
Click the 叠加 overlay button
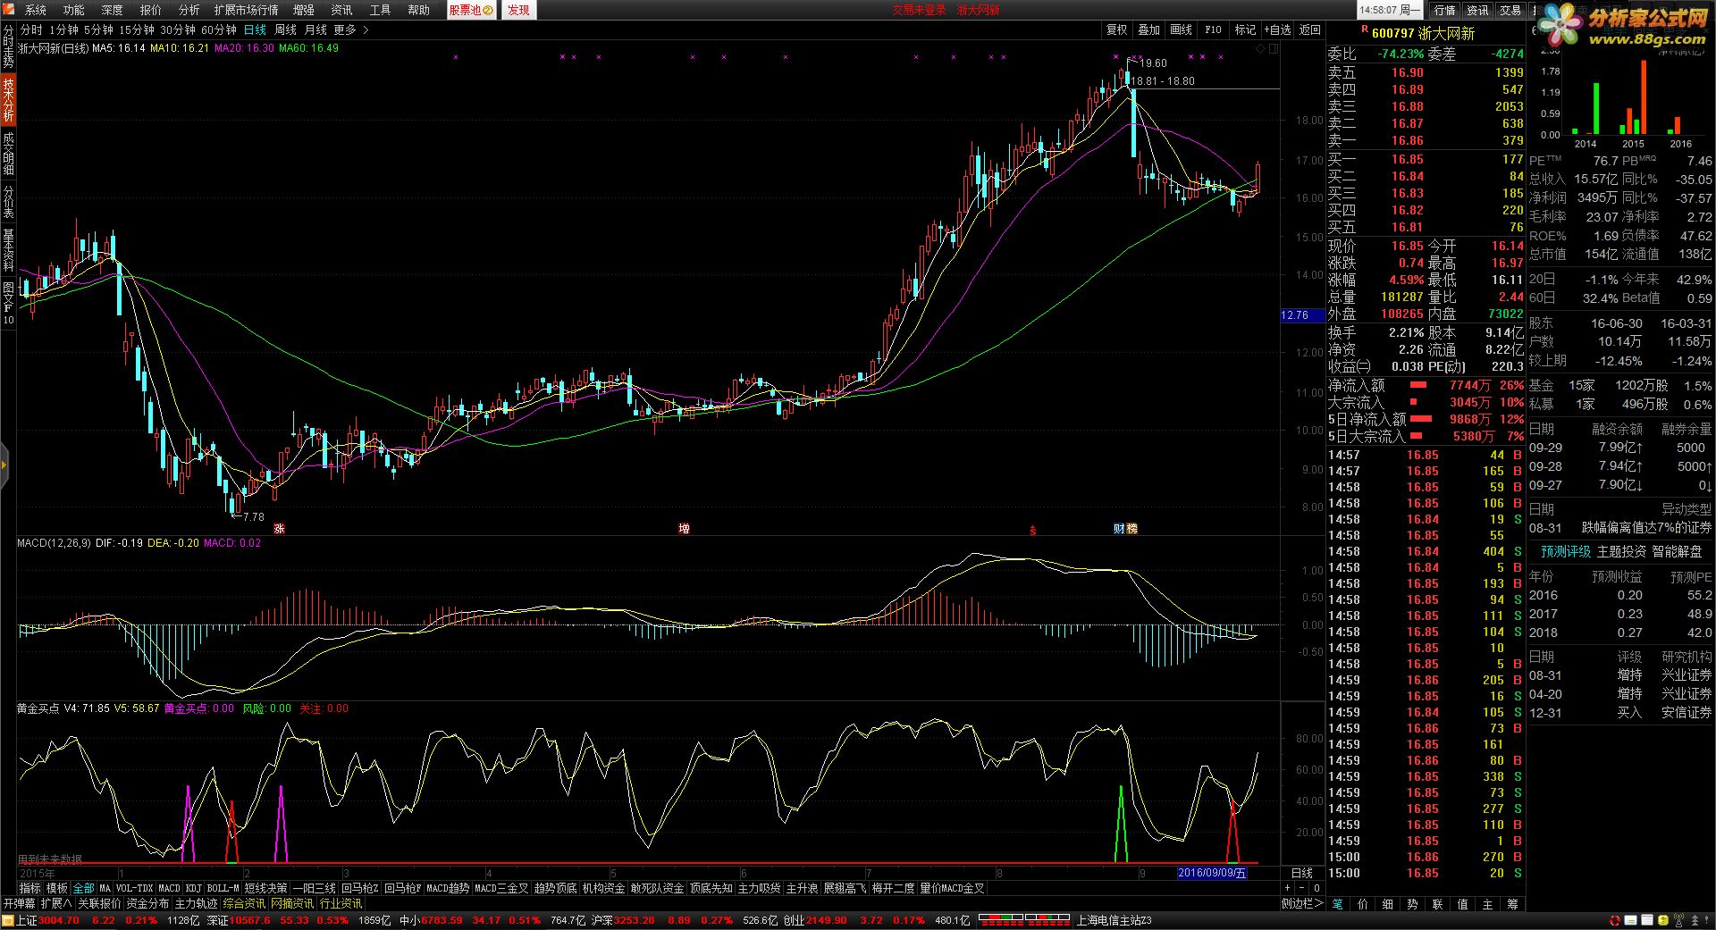pos(1149,29)
